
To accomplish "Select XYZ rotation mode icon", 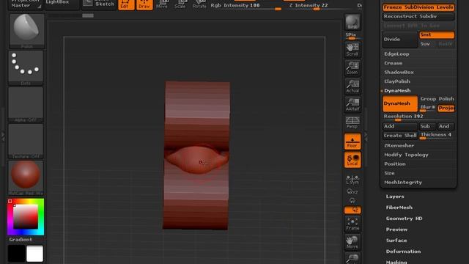I will pyautogui.click(x=352, y=191).
